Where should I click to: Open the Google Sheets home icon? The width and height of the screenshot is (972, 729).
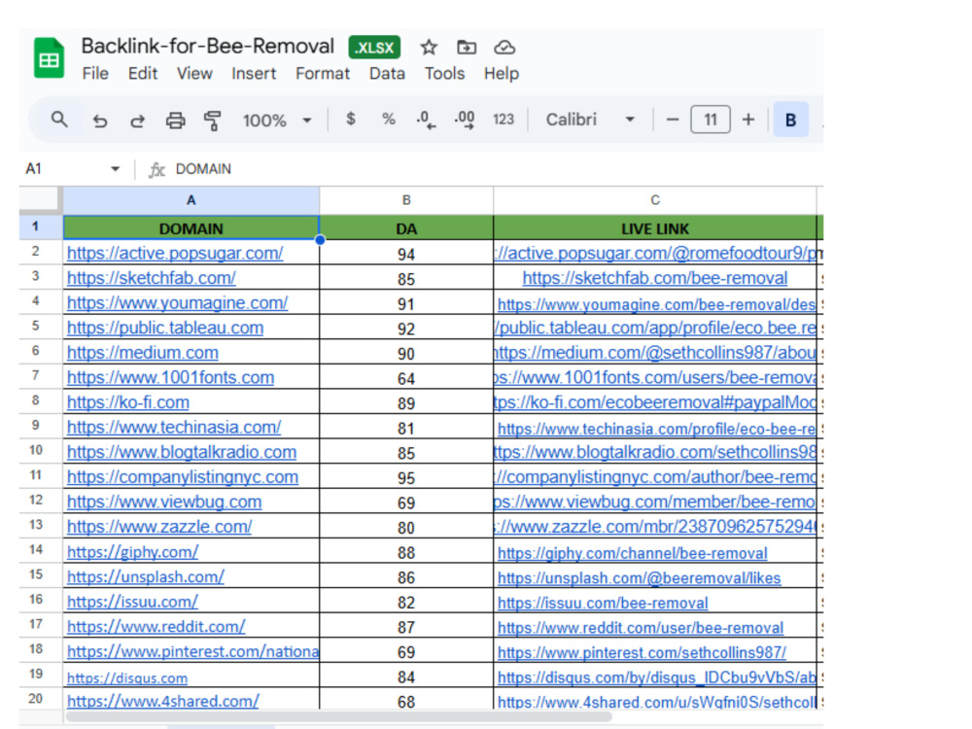coord(49,58)
